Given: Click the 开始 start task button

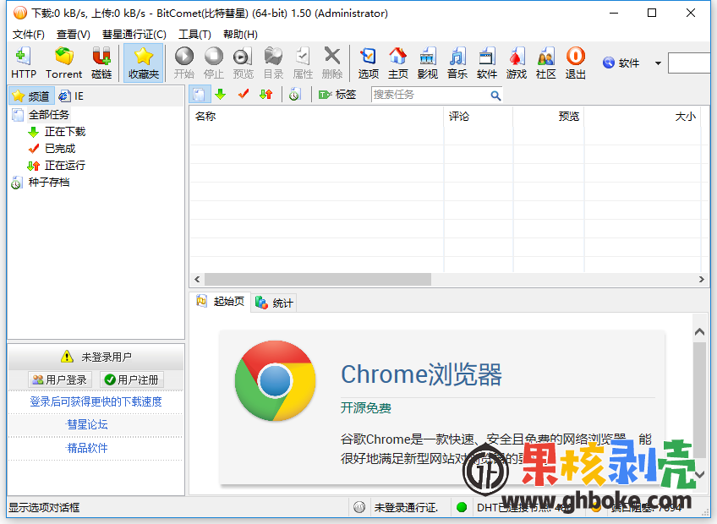Looking at the screenshot, I should click(x=184, y=63).
